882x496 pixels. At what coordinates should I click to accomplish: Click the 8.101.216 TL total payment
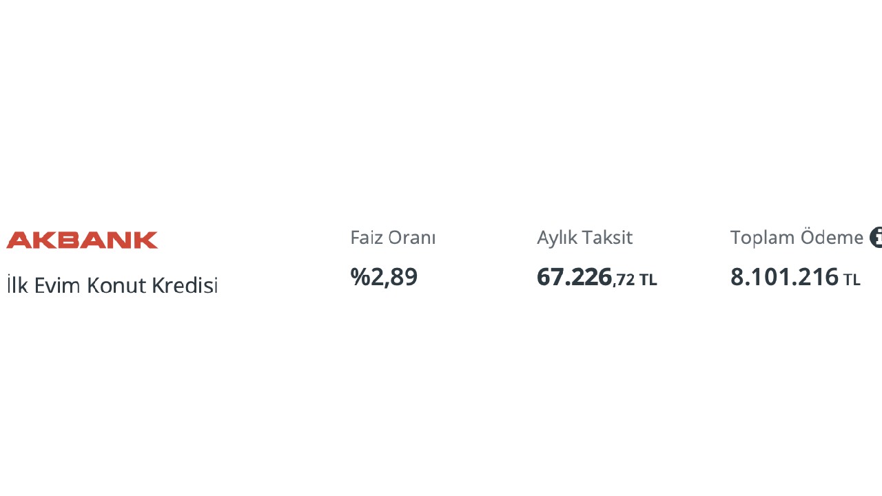click(795, 277)
